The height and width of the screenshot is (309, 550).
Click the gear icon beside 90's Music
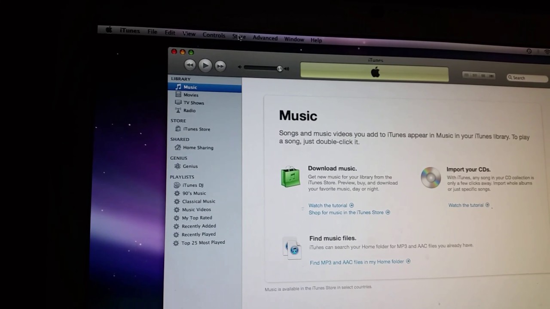point(177,193)
